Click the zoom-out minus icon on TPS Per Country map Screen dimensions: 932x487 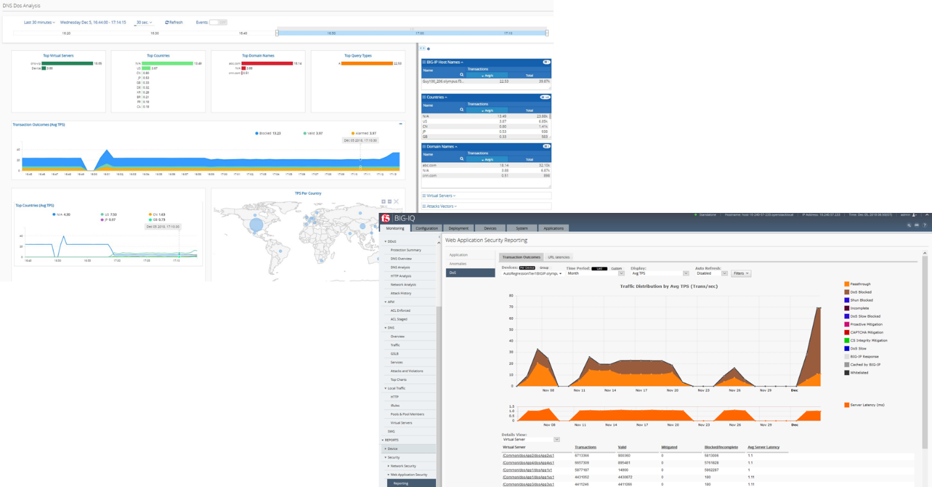(x=390, y=202)
